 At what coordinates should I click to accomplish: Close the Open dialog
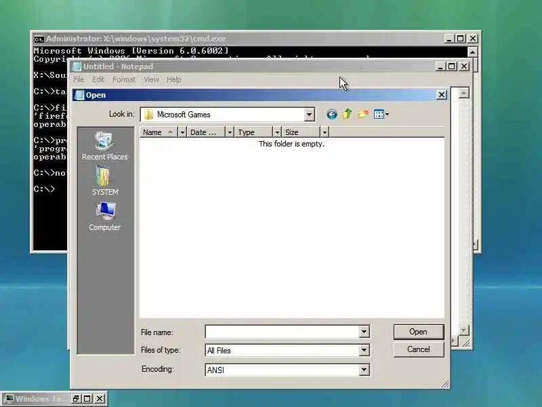[442, 94]
